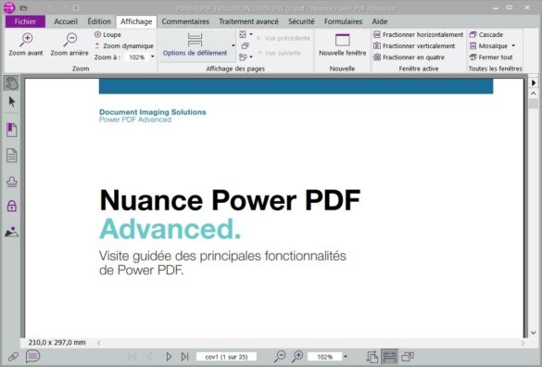Click the Nuance Power PDF application logo
The image size is (542, 367).
[9, 7]
